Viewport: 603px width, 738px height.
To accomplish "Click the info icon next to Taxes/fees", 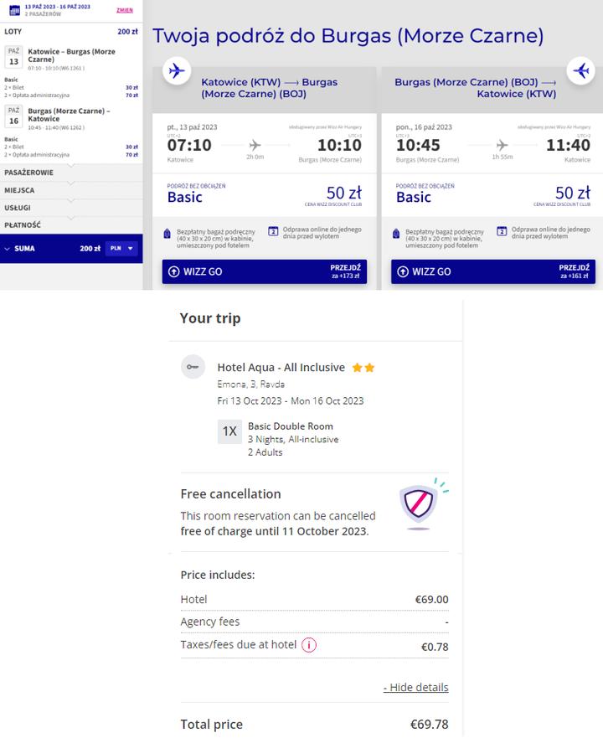I will tap(309, 645).
